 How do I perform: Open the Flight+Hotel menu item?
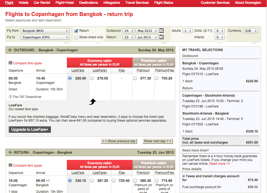point(64,2)
